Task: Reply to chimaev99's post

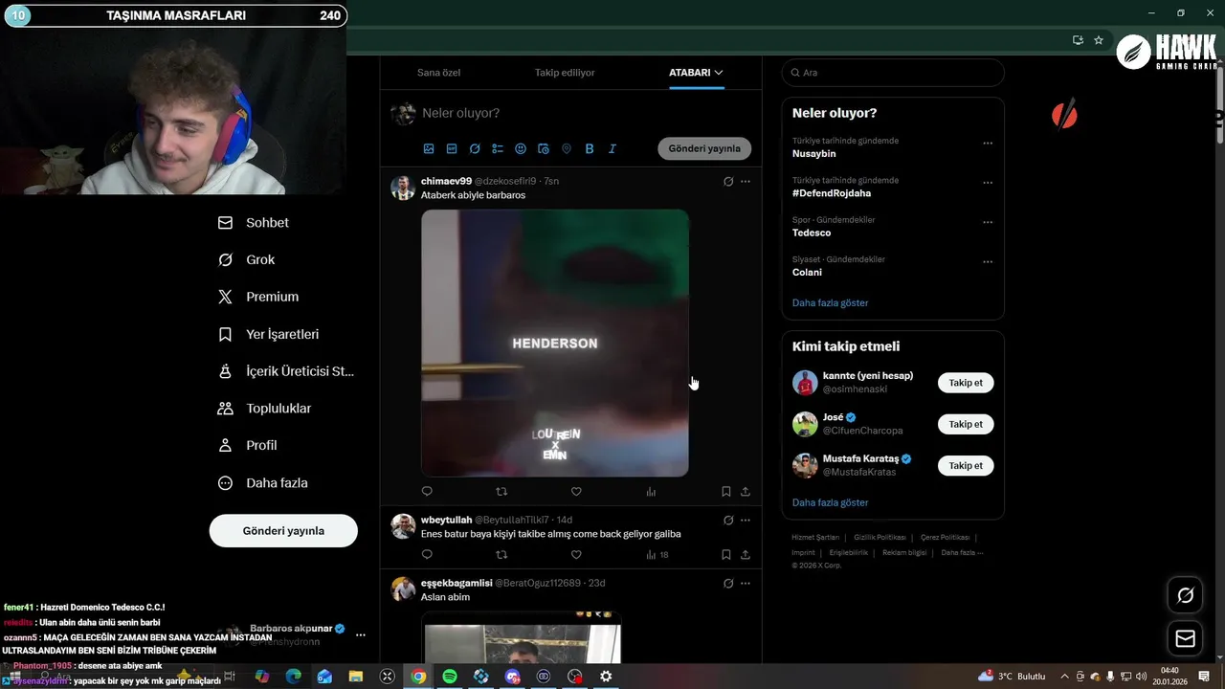Action: point(427,492)
